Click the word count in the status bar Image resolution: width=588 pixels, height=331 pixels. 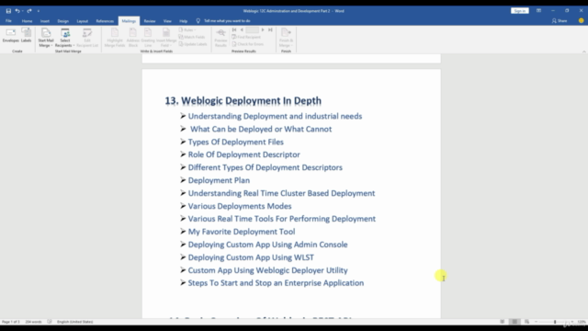coord(33,322)
